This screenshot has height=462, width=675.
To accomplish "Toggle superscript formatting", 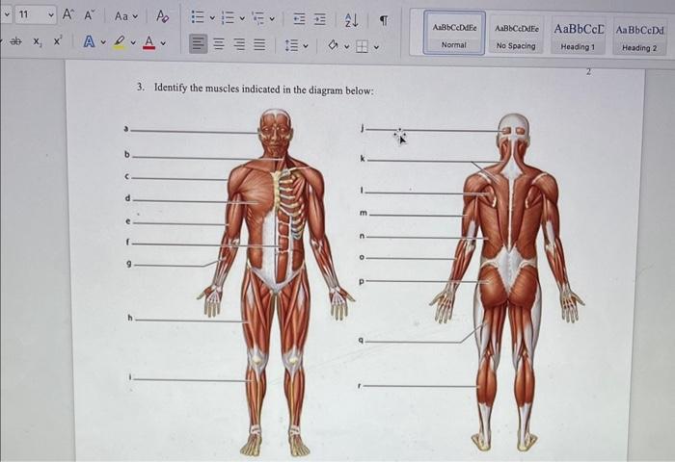I will (x=58, y=40).
